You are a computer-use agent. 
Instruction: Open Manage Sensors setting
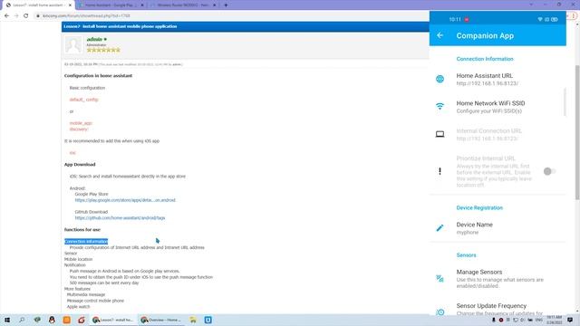498,278
